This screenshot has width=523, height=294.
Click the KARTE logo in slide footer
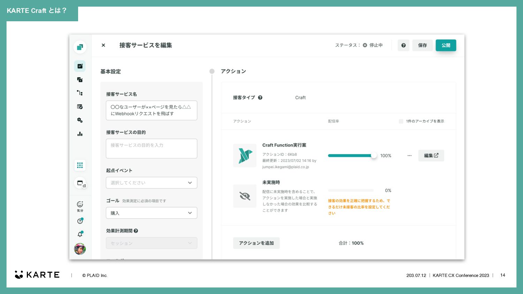37,275
